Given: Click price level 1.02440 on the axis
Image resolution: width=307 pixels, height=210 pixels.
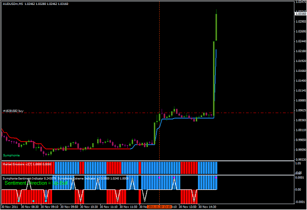Looking at the screenshot, I should click(301, 41).
